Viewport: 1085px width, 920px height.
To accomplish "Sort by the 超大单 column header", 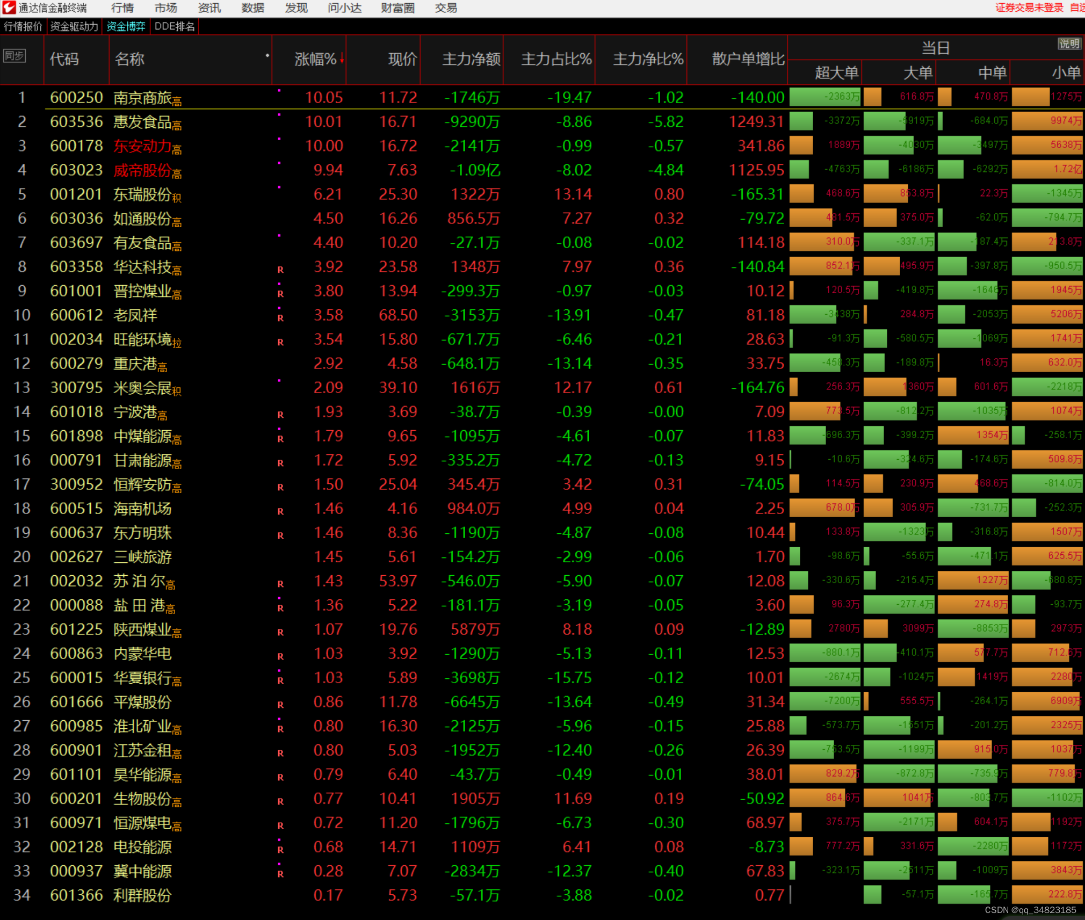I will click(x=836, y=73).
